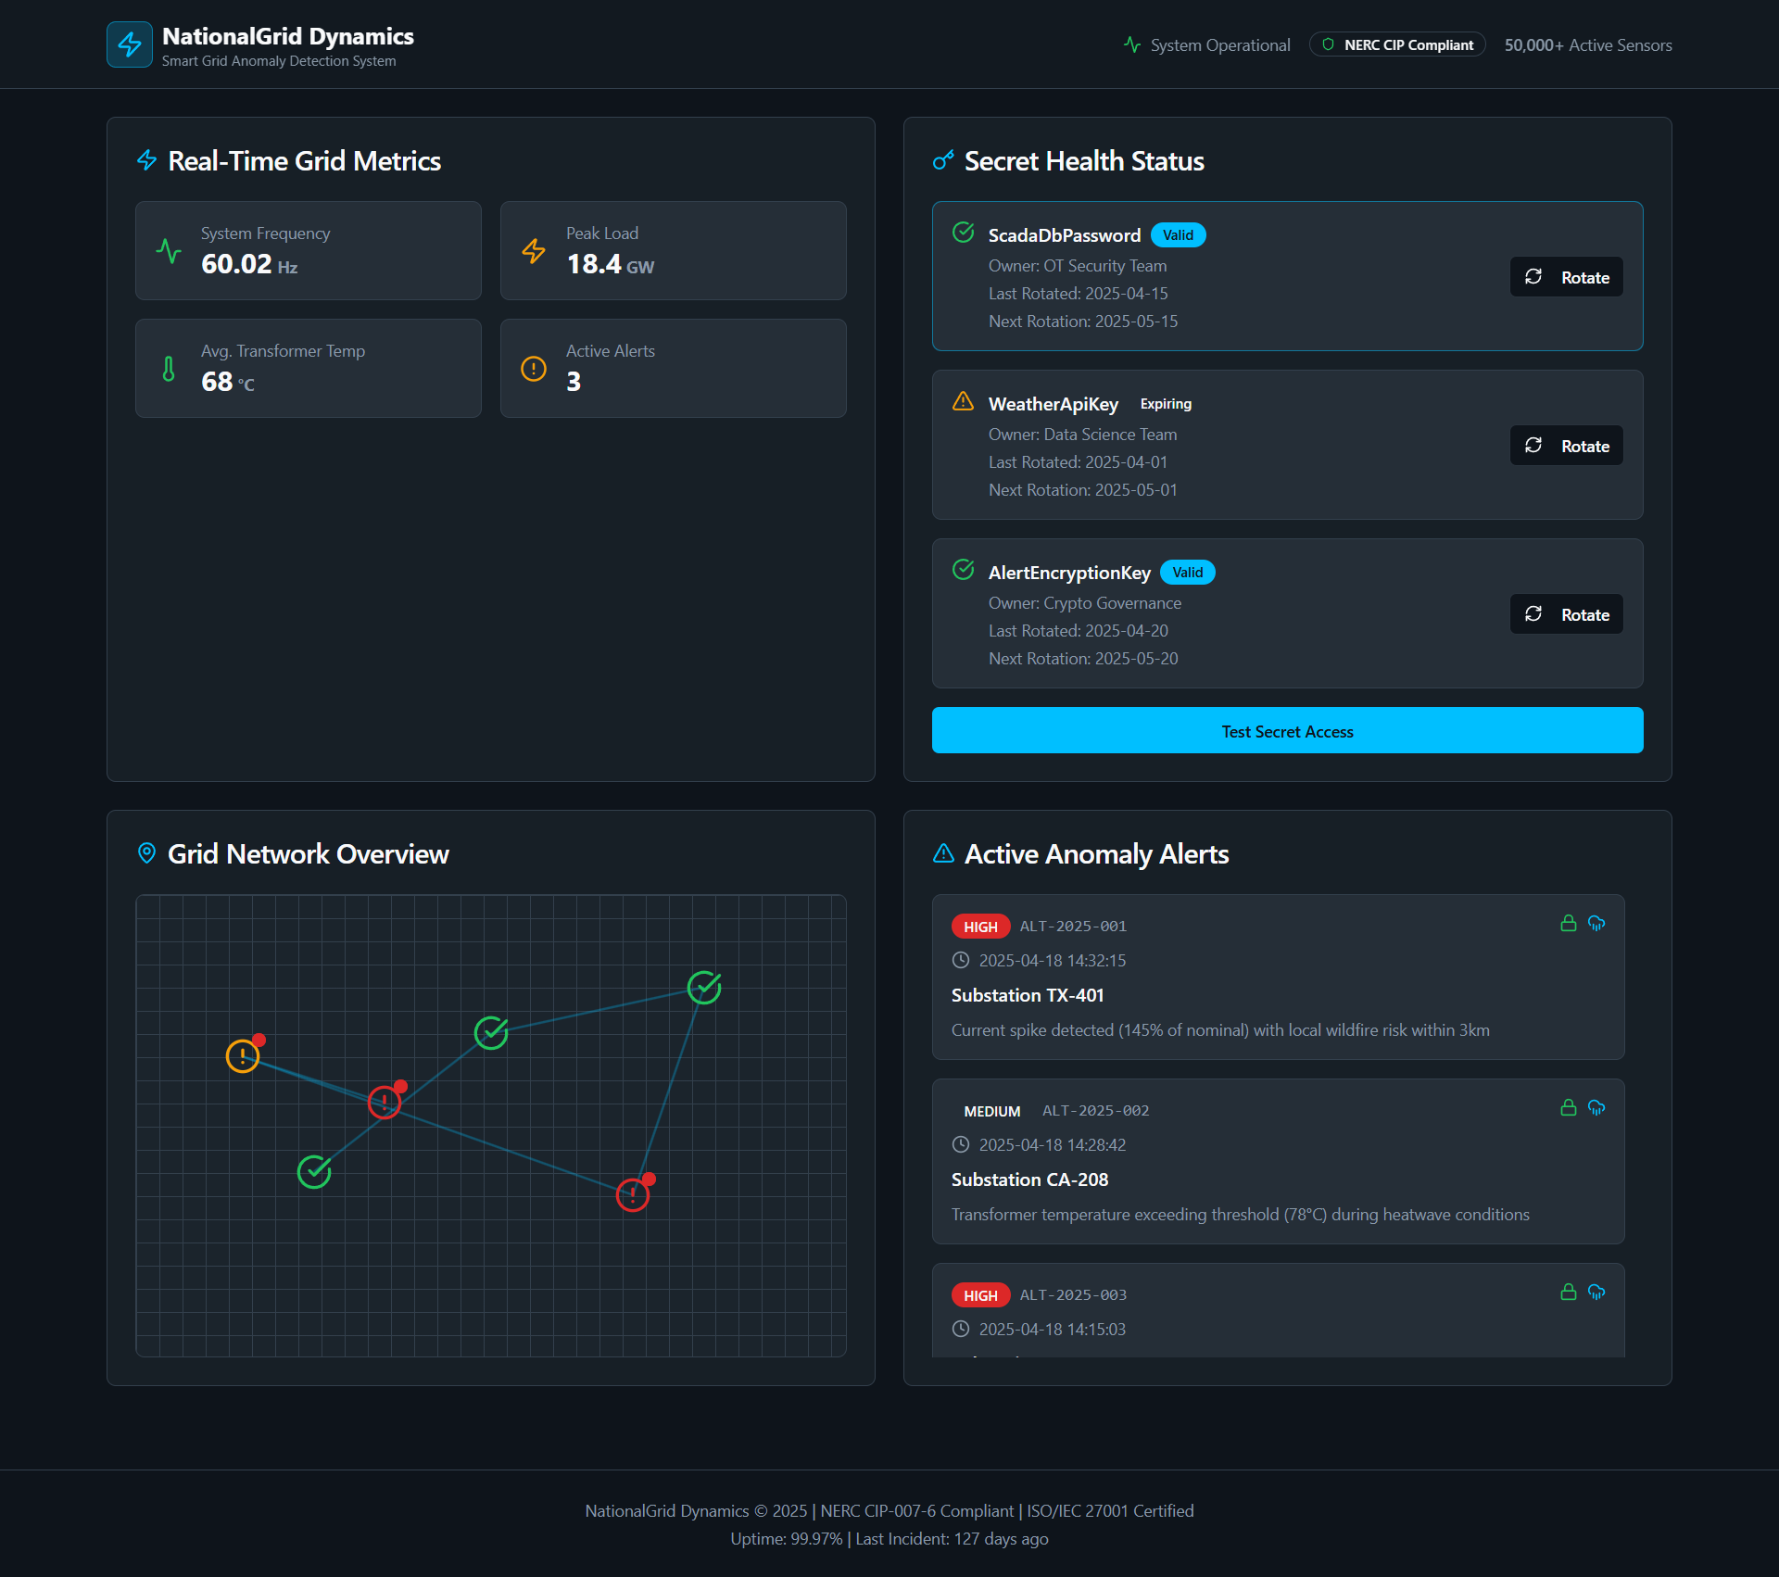Select the orange warning node on grid map
The image size is (1779, 1577).
coord(243,1055)
